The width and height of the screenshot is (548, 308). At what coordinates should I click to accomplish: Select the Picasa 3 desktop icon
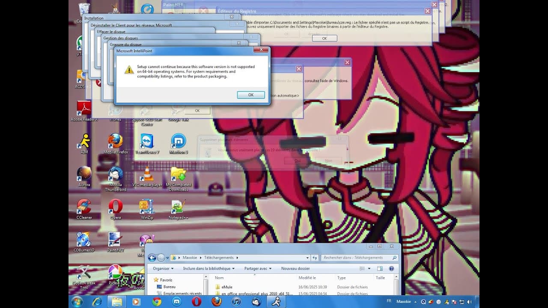point(116,275)
